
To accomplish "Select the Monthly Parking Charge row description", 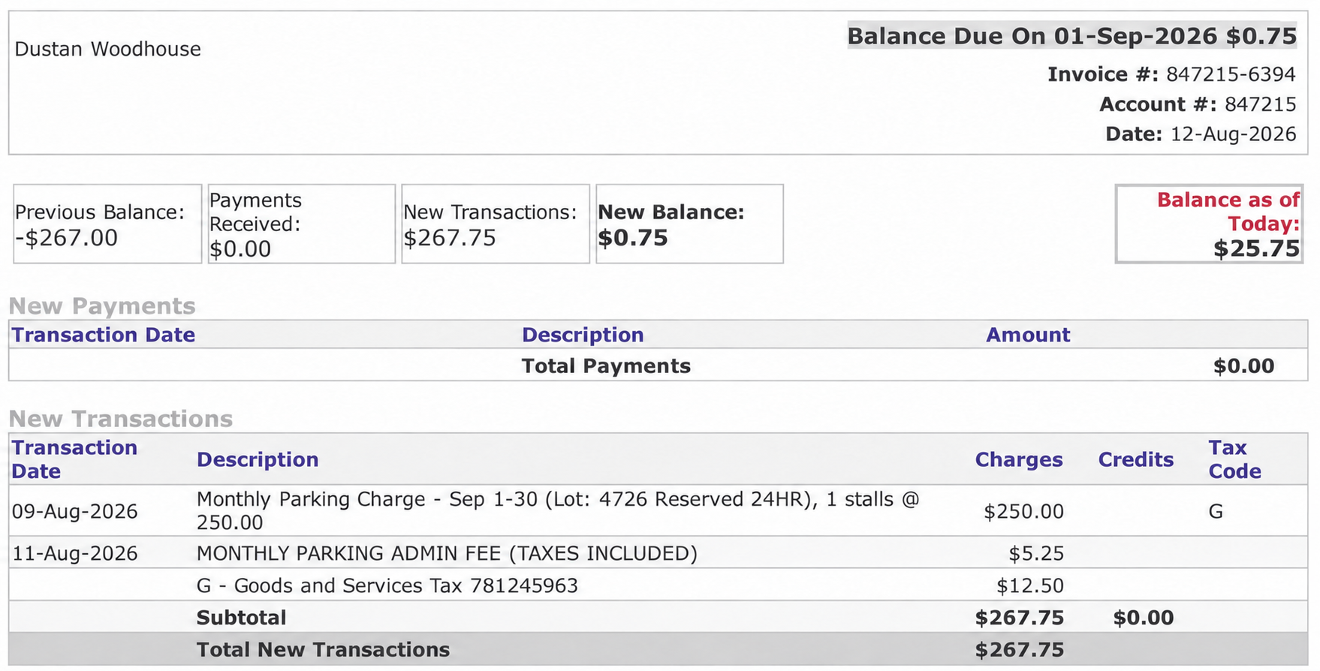I will [558, 510].
